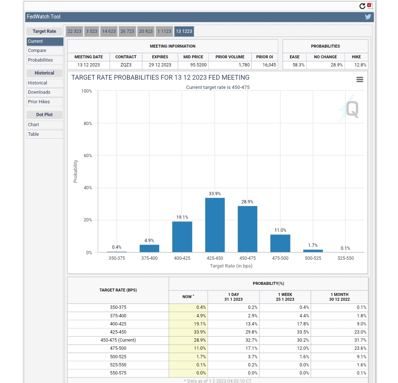Image resolution: width=398 pixels, height=383 pixels.
Task: Open the Dot Plot Table item
Action: 45,134
